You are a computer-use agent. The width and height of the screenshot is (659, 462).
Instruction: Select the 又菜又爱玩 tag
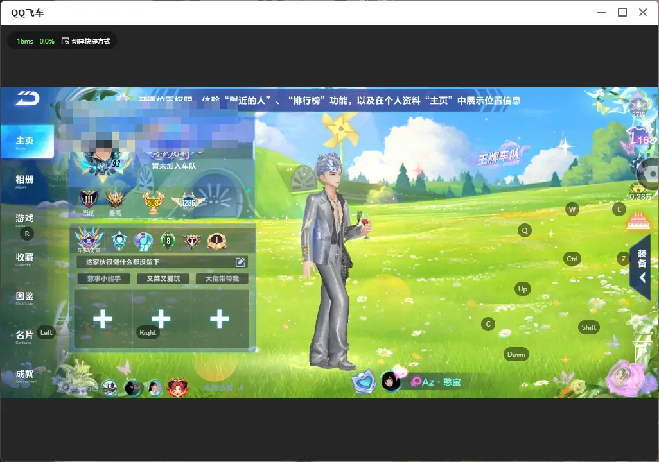[x=163, y=278]
